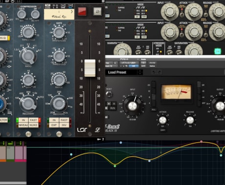Click the pink track clip at left

coord(19,153)
